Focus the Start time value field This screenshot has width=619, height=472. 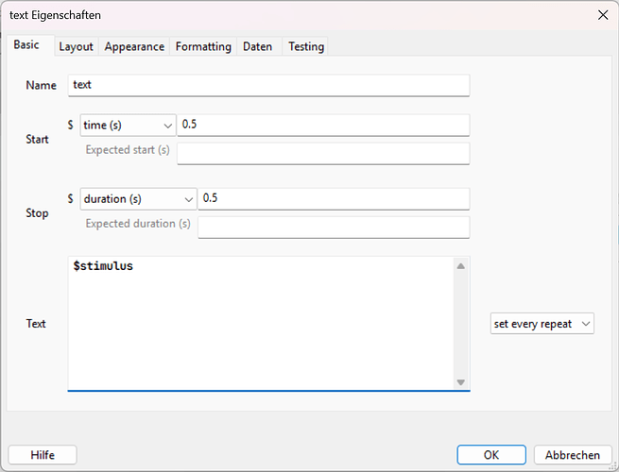coord(322,125)
